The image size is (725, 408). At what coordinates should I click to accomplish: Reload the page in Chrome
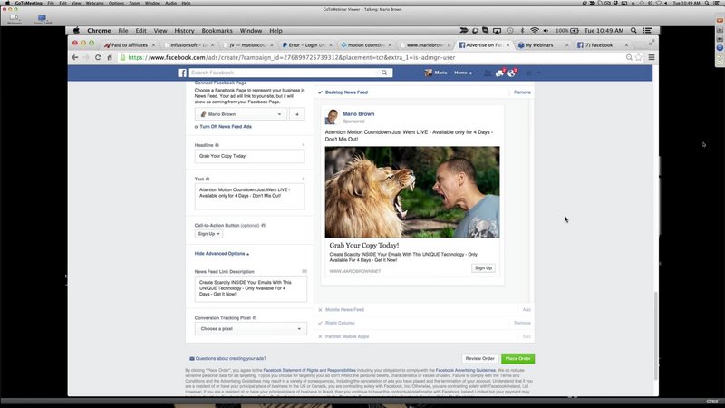coord(98,57)
